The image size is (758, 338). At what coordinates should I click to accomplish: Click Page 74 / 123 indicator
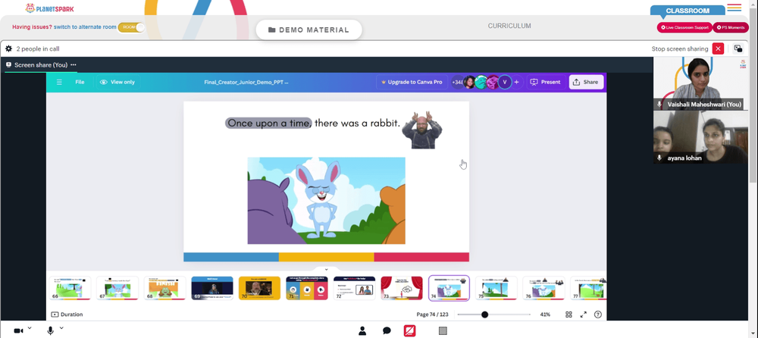pyautogui.click(x=432, y=315)
